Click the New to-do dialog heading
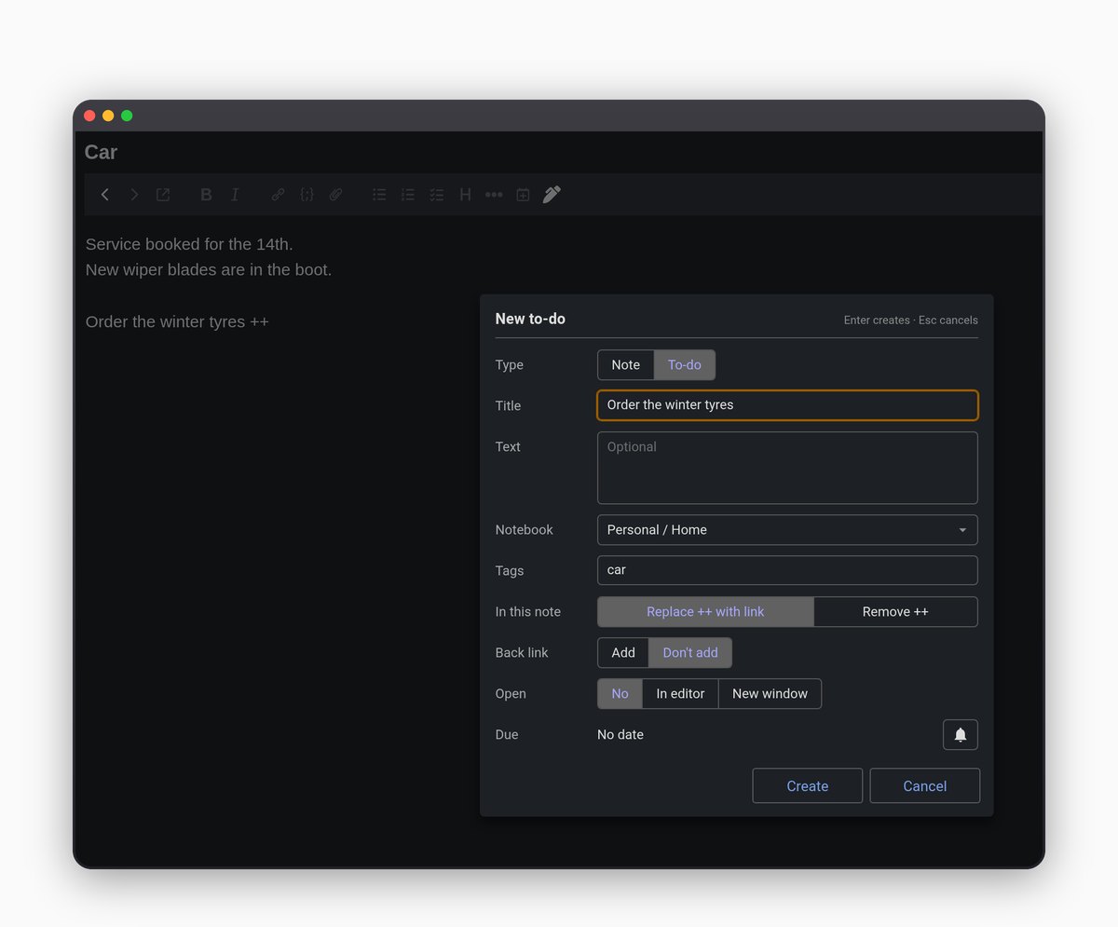The width and height of the screenshot is (1118, 927). point(530,319)
